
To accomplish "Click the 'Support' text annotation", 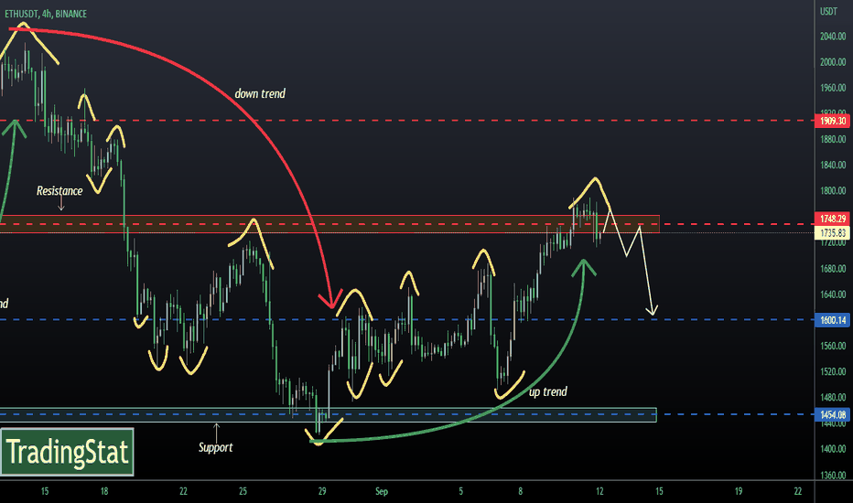I will (x=215, y=447).
